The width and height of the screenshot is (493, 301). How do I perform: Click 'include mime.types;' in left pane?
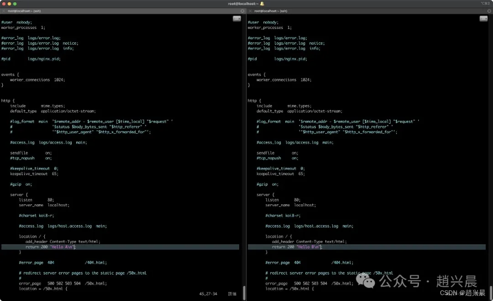(37, 106)
